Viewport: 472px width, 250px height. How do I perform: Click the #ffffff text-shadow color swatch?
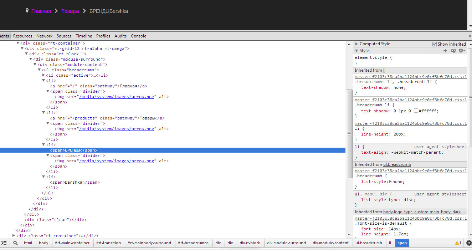pyautogui.click(x=416, y=111)
